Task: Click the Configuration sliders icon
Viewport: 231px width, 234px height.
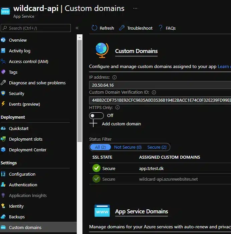Action: (x=3, y=174)
